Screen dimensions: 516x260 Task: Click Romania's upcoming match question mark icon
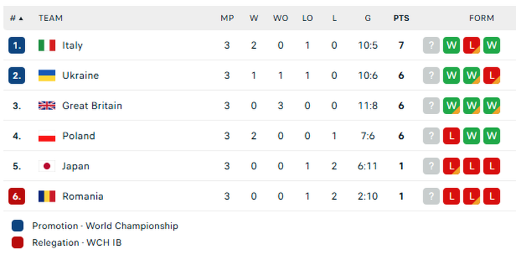click(431, 196)
